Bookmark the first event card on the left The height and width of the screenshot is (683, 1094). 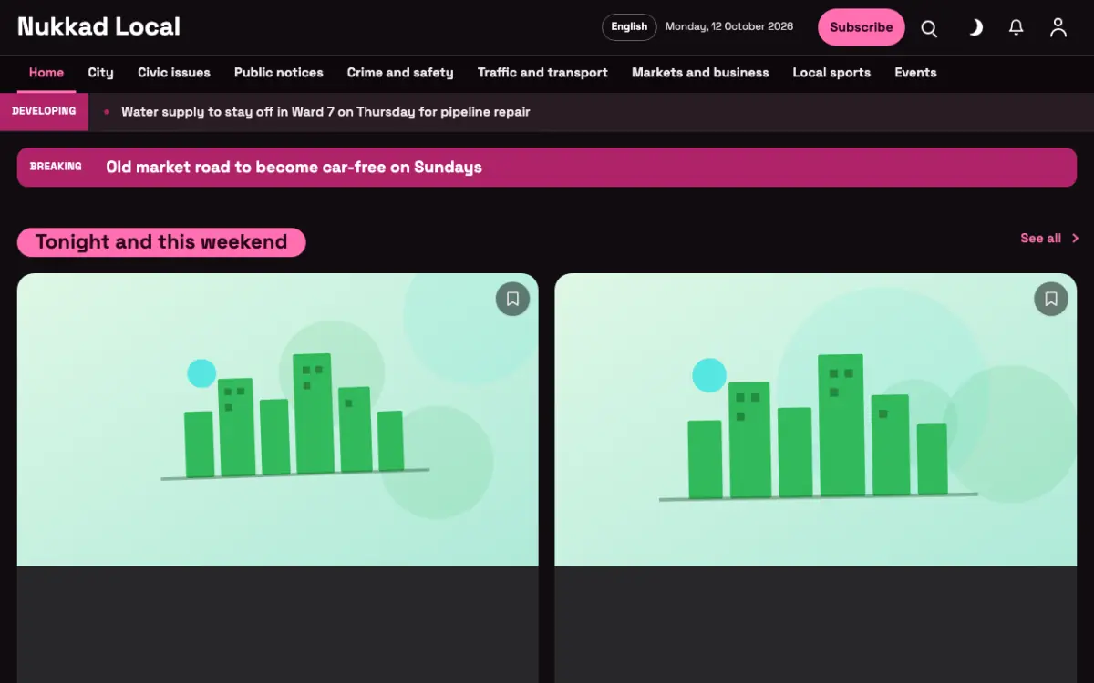click(x=512, y=299)
